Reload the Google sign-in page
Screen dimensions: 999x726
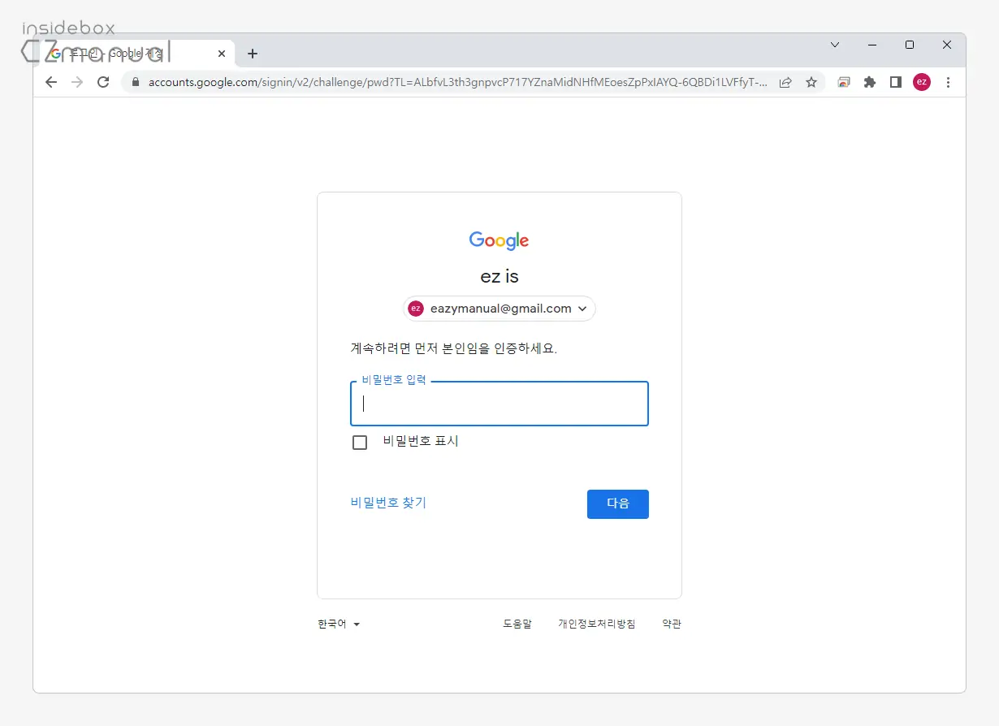pyautogui.click(x=103, y=82)
